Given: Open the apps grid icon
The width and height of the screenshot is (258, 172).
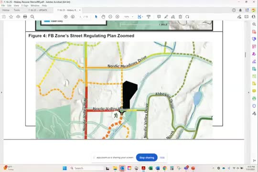Looking at the screenshot, I should point(247,10).
